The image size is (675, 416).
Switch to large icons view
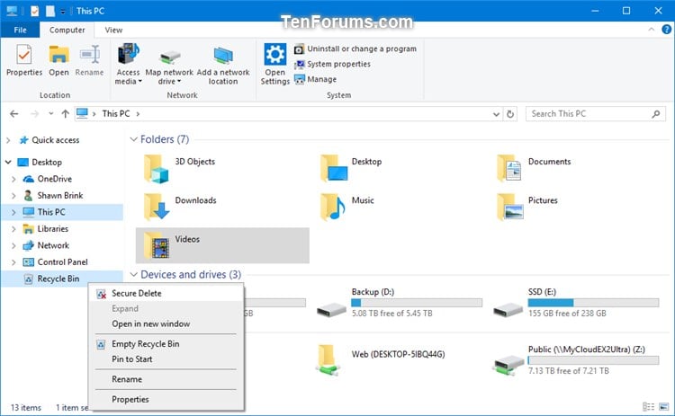664,406
